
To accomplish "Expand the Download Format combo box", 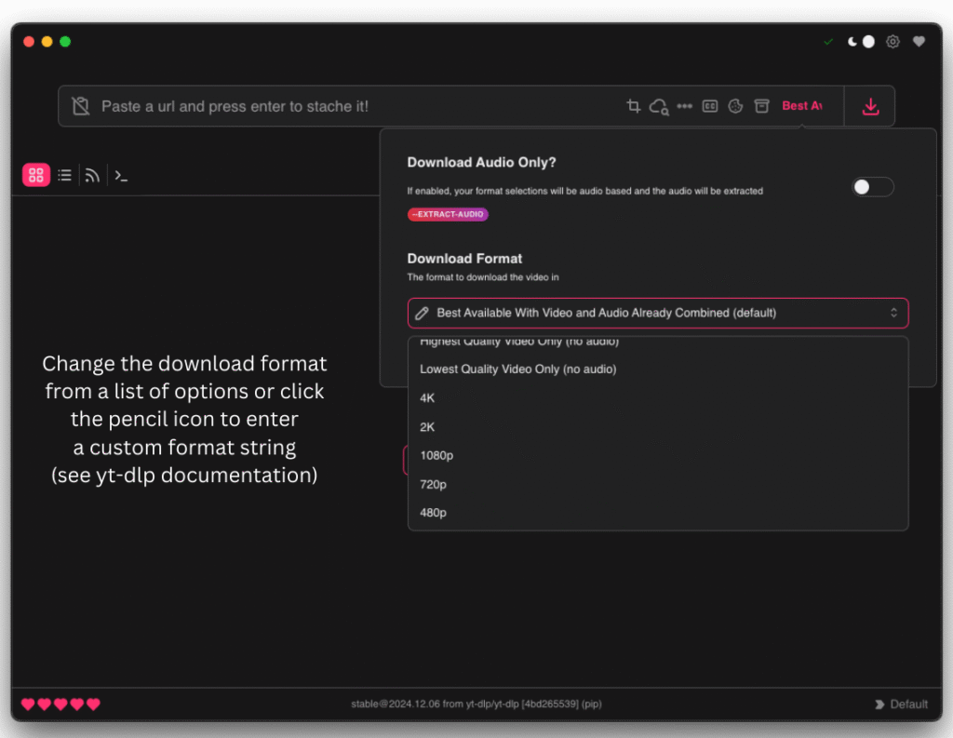I will 658,314.
